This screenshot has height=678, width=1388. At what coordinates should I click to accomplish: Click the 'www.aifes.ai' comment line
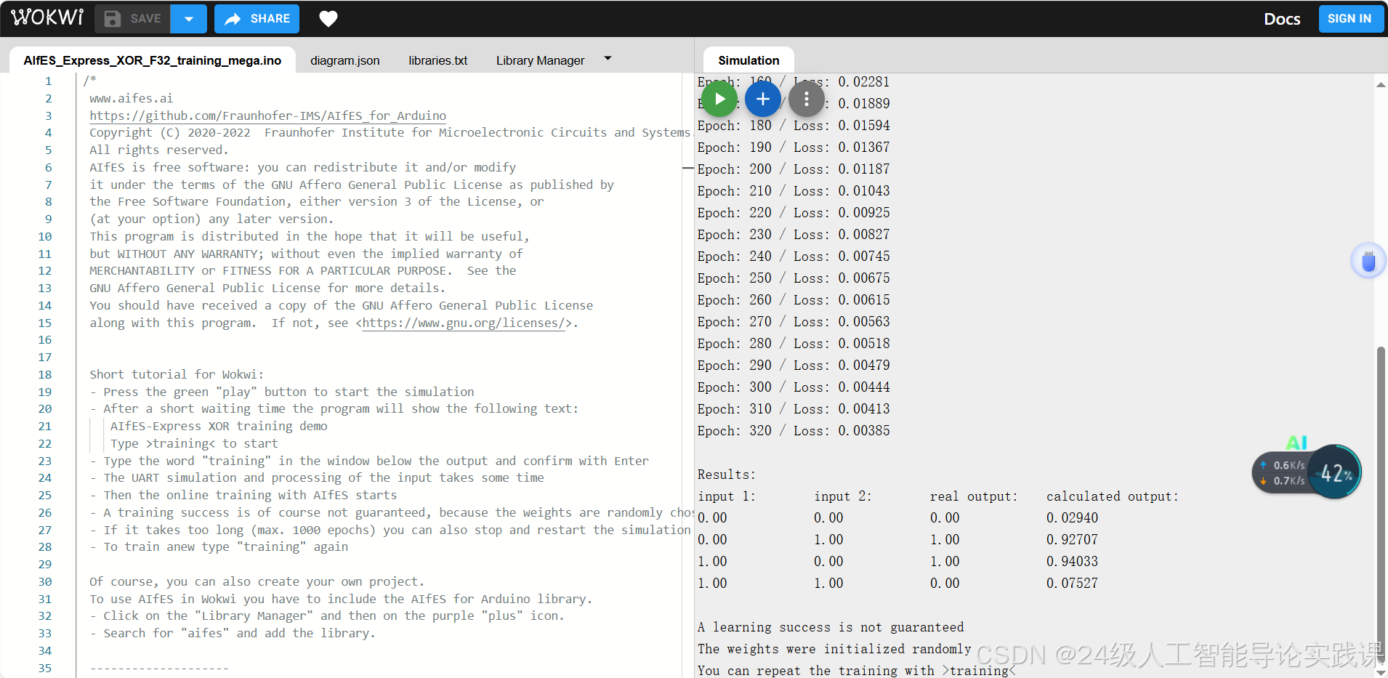(x=132, y=98)
